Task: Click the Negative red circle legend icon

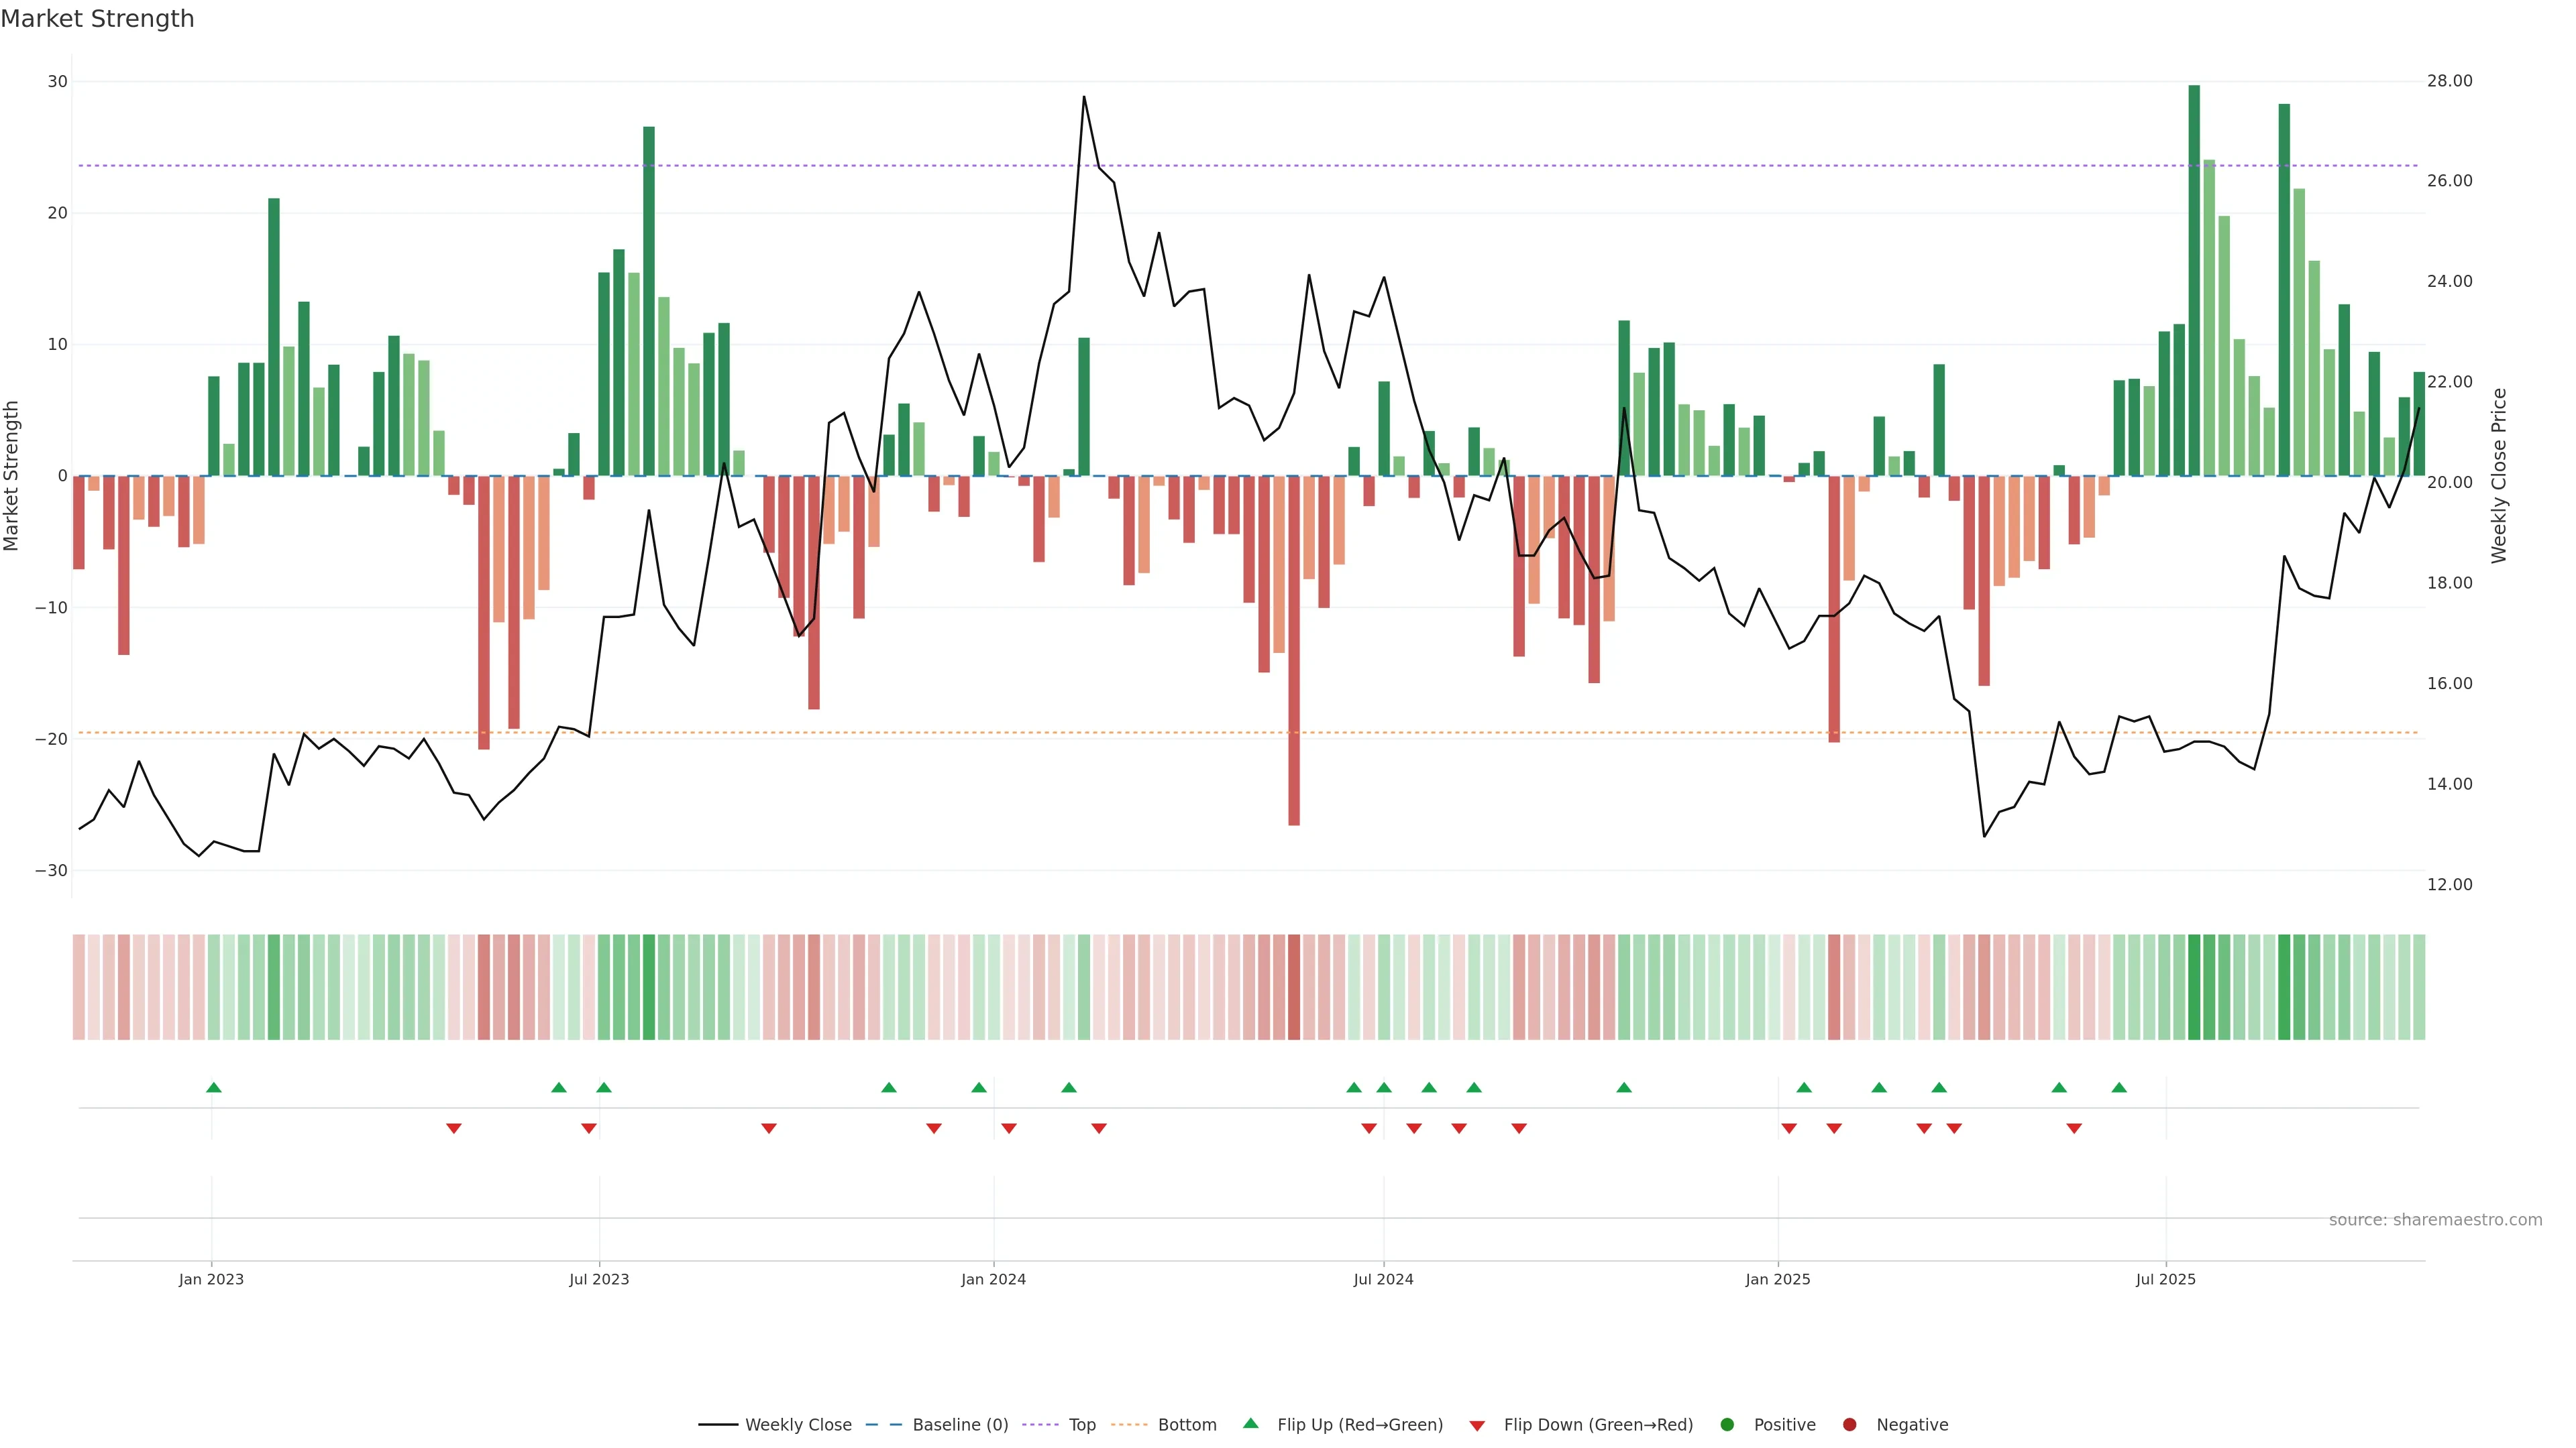Action: 1849,1425
